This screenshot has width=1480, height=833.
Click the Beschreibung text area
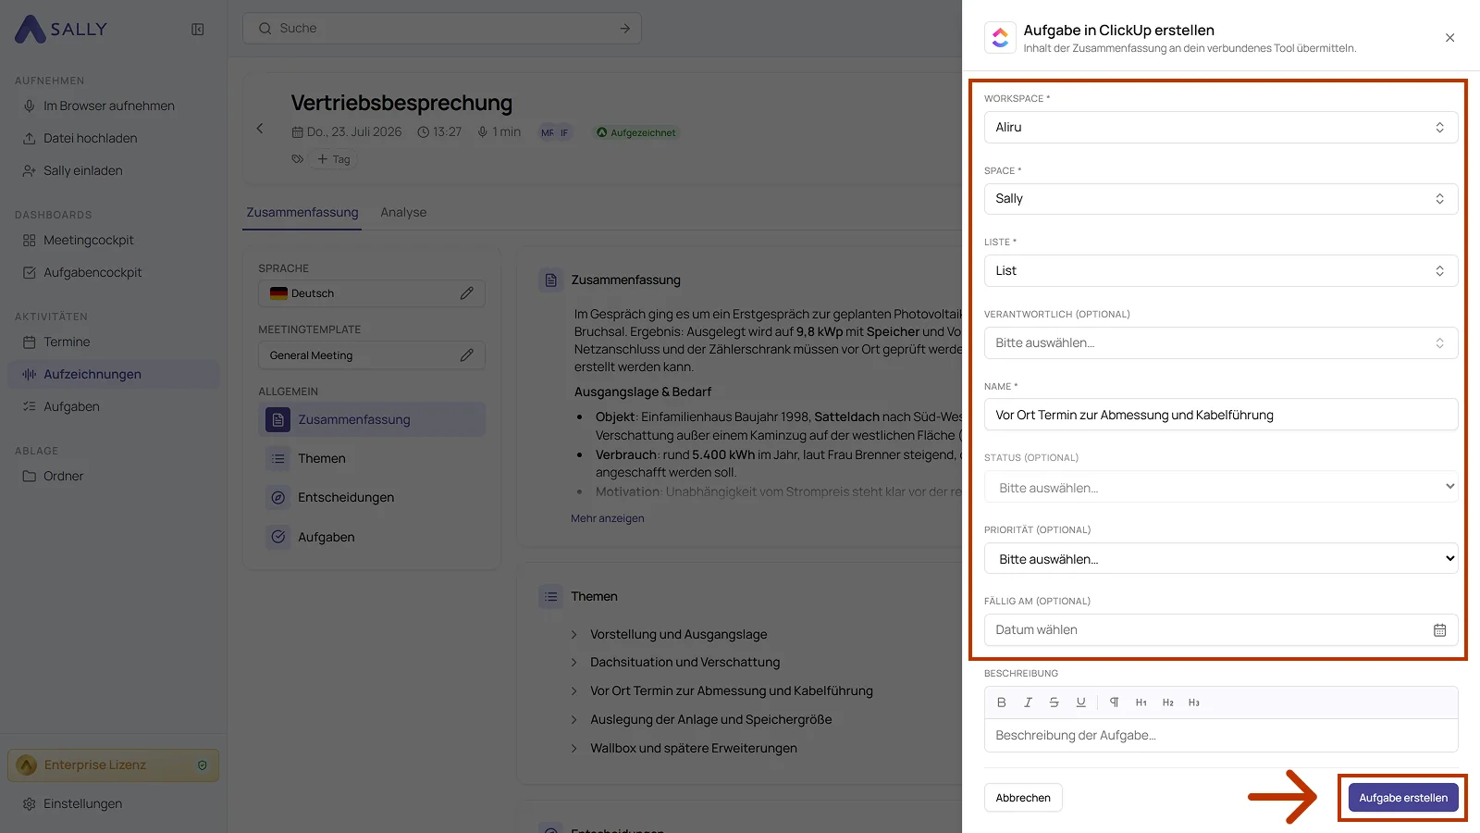[1221, 736]
